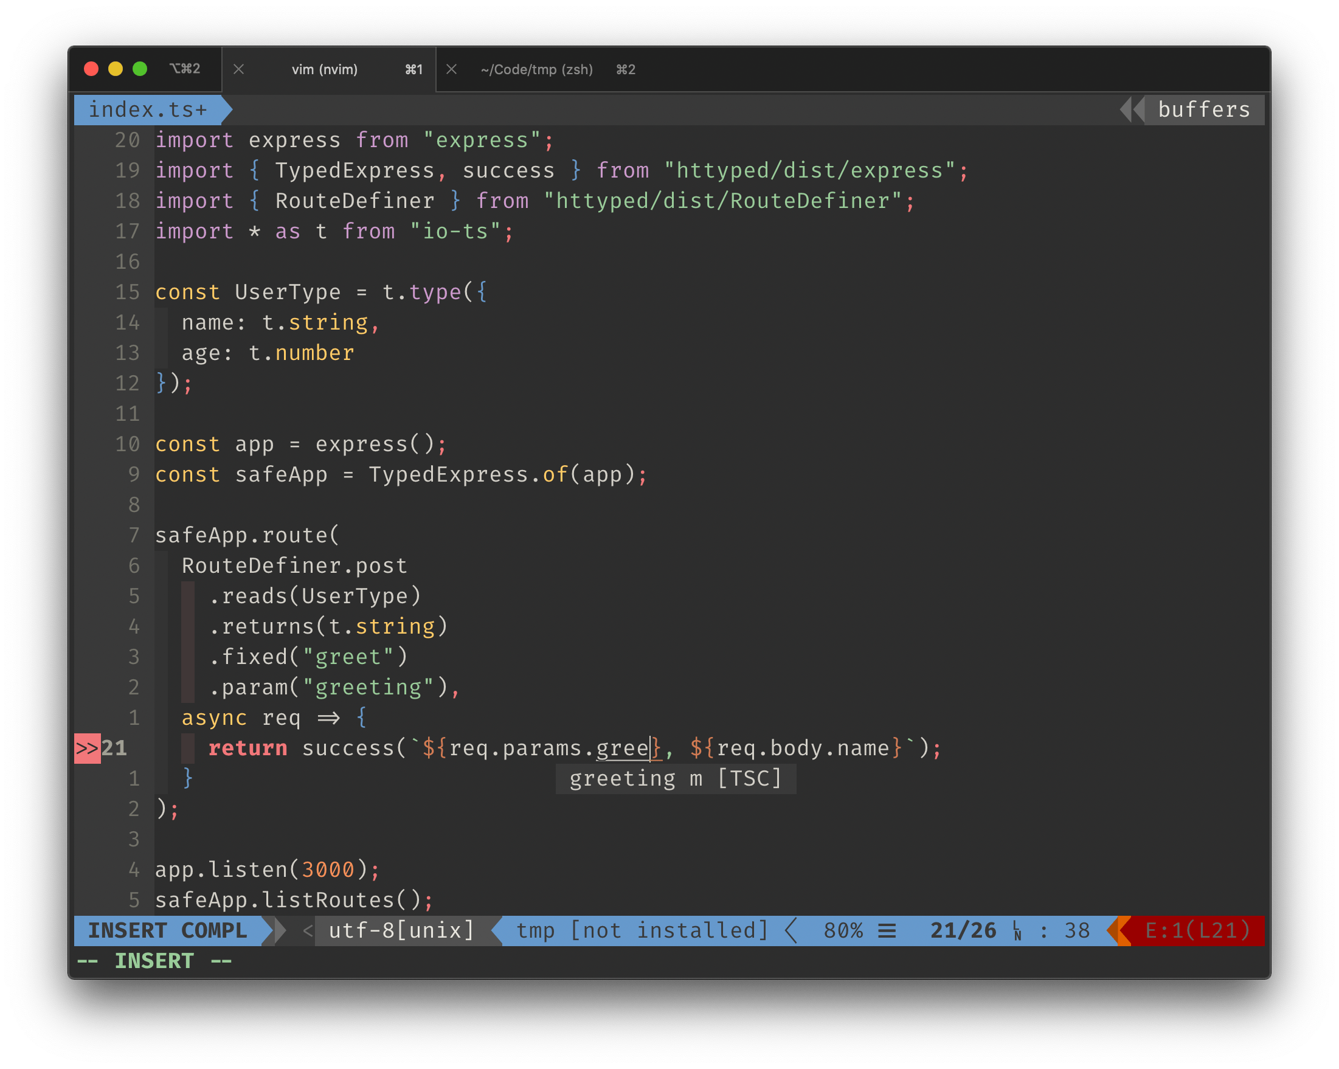Image resolution: width=1339 pixels, height=1069 pixels.
Task: Click the 21/26 line count indicator
Action: [x=963, y=930]
